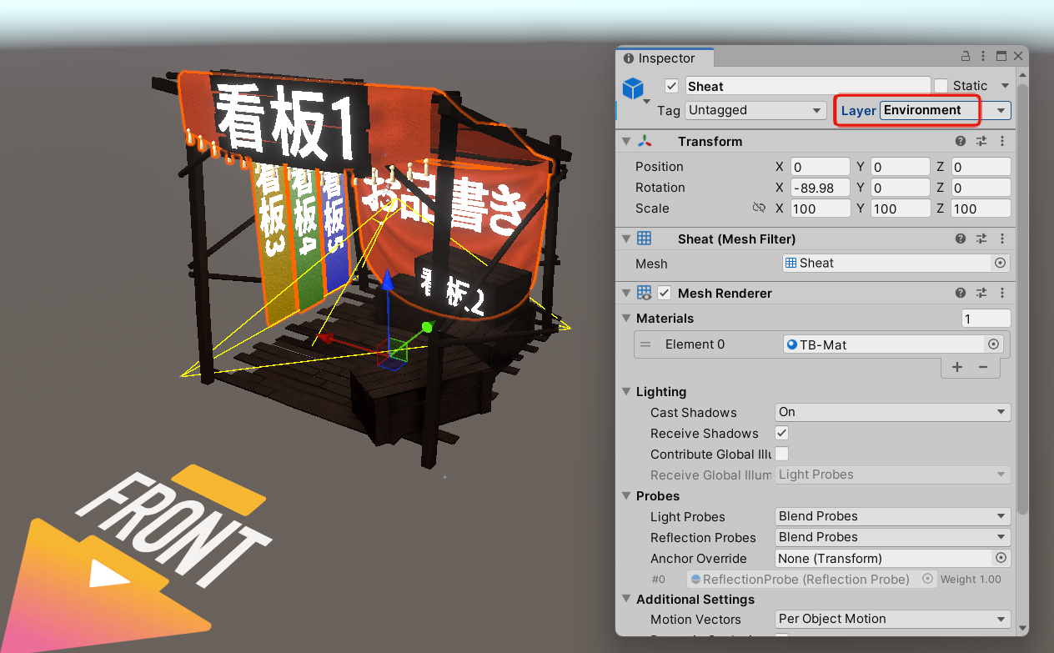Click the Inspector vertical scrollbar
Viewport: 1054px width, 653px height.
click(1022, 299)
